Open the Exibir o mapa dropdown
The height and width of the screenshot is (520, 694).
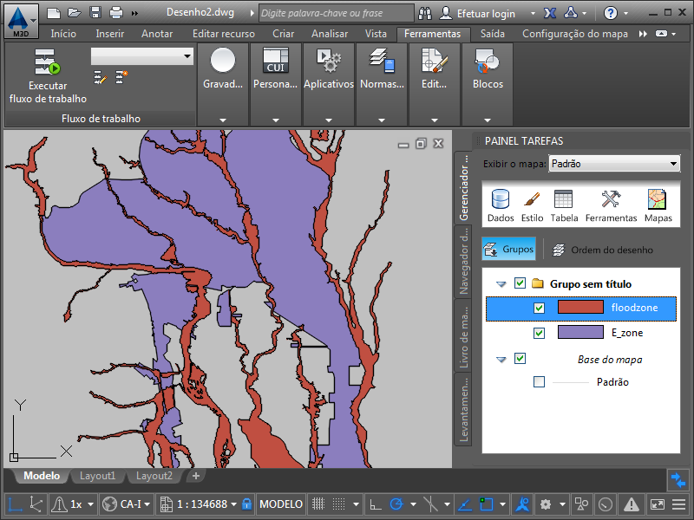[614, 164]
